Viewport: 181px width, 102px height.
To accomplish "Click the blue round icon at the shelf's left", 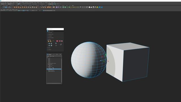I will 6,7.
